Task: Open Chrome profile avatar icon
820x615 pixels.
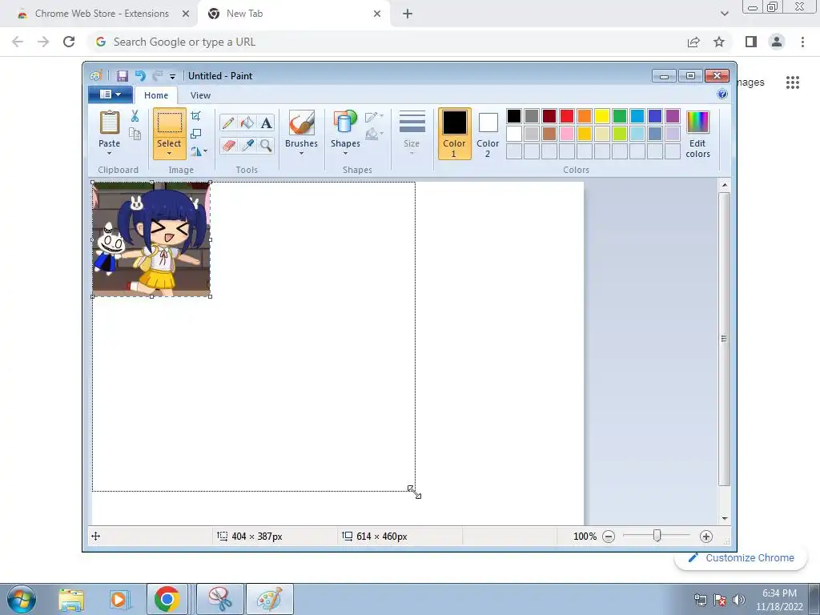Action: [x=777, y=42]
